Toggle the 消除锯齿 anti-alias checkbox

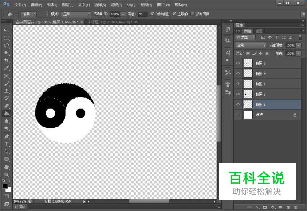pyautogui.click(x=153, y=14)
